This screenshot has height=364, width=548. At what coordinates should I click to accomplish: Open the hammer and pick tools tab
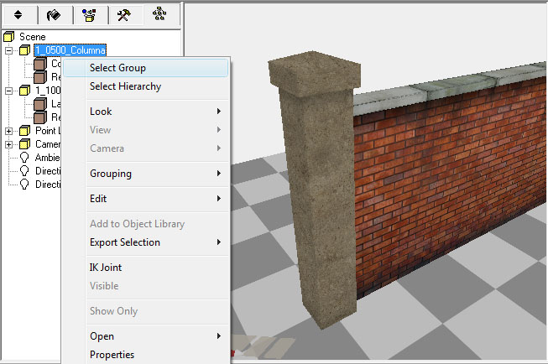(123, 14)
